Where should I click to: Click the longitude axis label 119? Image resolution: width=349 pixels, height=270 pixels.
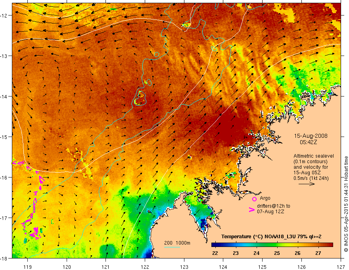(28, 267)
